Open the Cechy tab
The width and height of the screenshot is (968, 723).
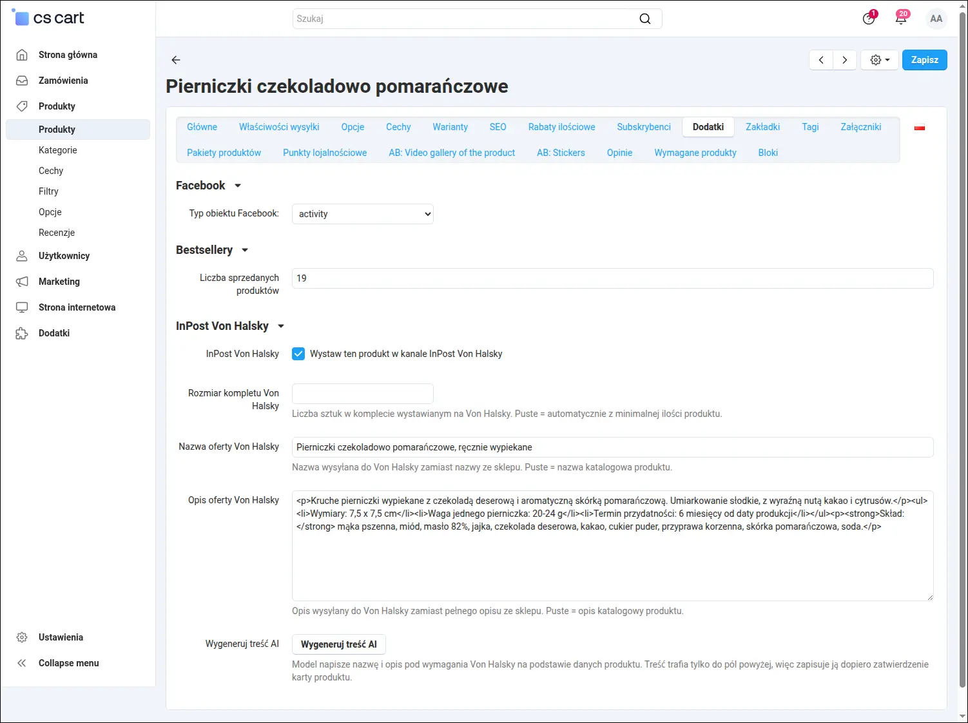(398, 127)
